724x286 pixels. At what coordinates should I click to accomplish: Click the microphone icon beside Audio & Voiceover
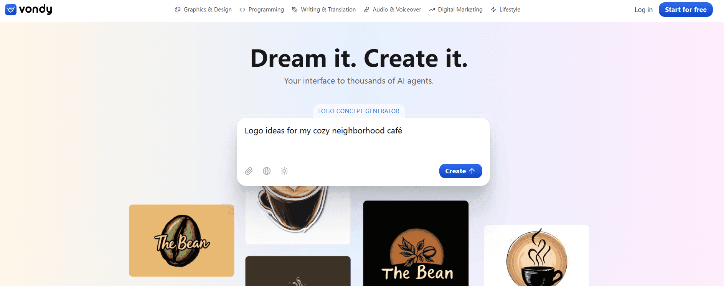point(366,10)
